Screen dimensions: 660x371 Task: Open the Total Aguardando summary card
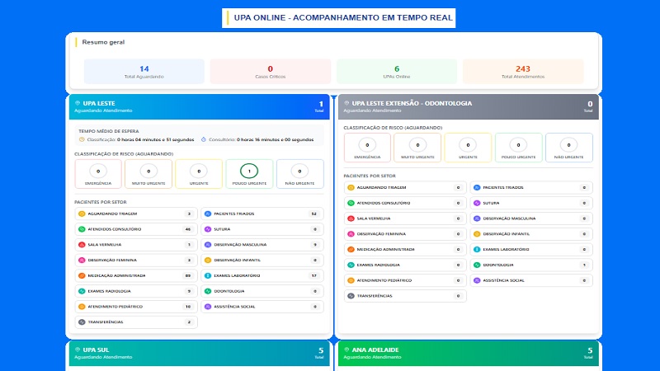coord(144,72)
